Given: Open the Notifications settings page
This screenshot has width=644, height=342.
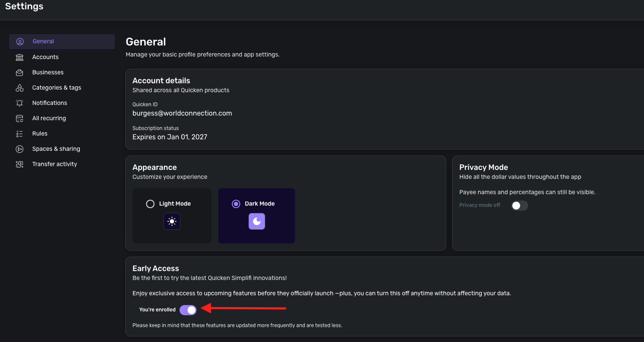Looking at the screenshot, I should coord(50,103).
